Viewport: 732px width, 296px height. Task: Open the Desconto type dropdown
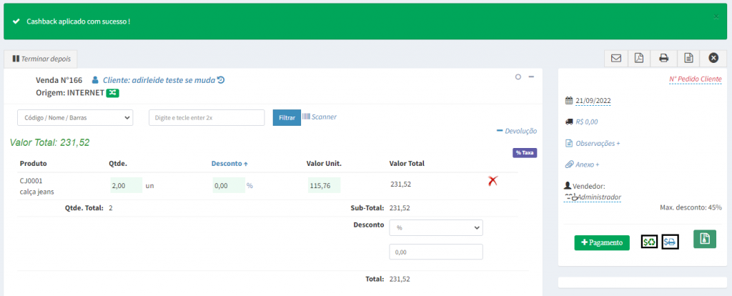pyautogui.click(x=436, y=227)
